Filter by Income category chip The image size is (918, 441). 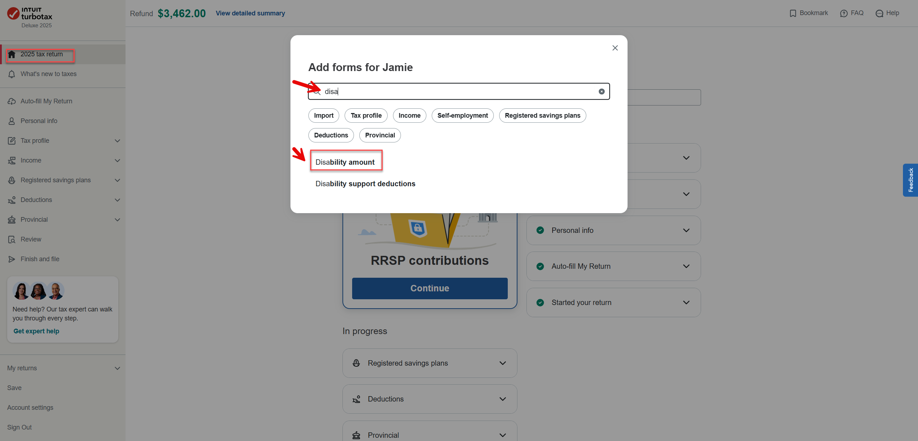(409, 116)
